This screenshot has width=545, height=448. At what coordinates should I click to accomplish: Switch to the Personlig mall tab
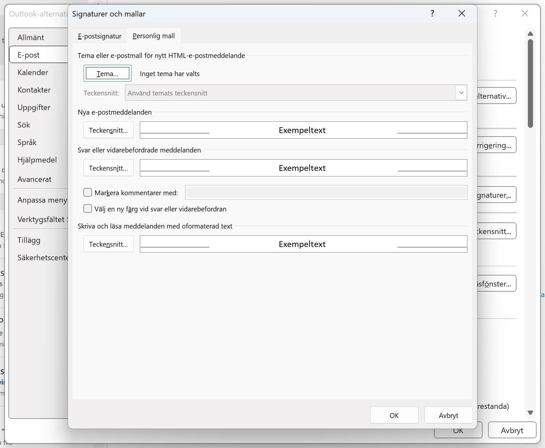click(153, 36)
